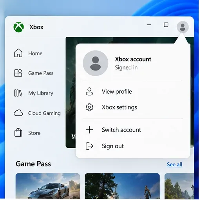Open the forest warrior game thumbnail

click(122, 186)
